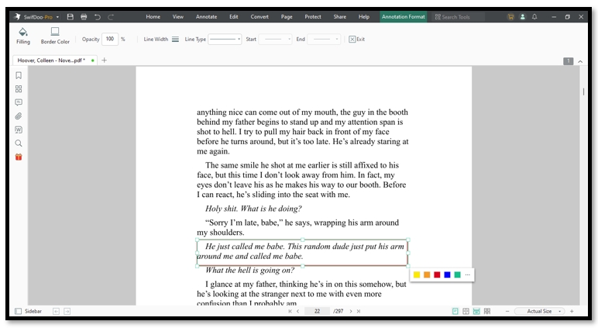This screenshot has height=328, width=598.
Task: Switch to two-page view
Action: pos(466,311)
